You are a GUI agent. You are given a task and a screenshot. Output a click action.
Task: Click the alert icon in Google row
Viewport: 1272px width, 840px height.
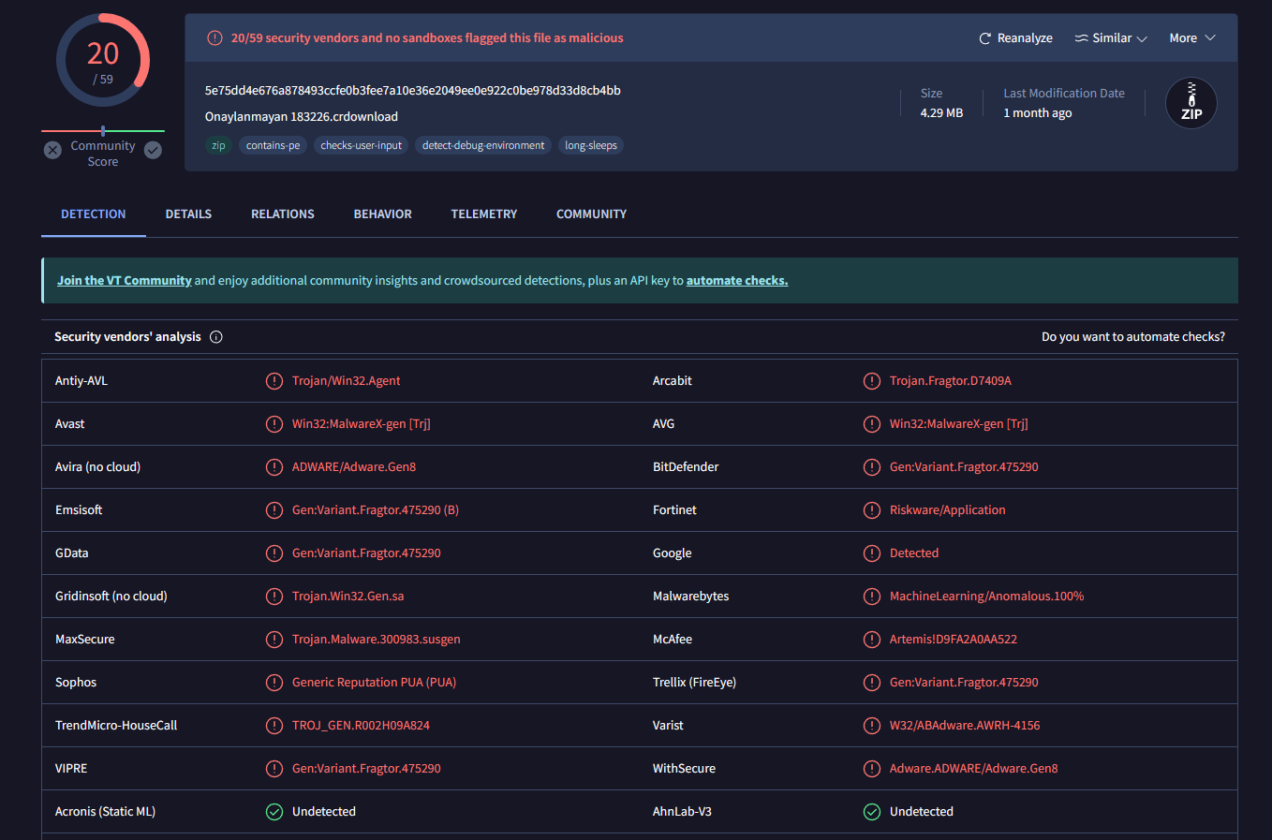872,553
